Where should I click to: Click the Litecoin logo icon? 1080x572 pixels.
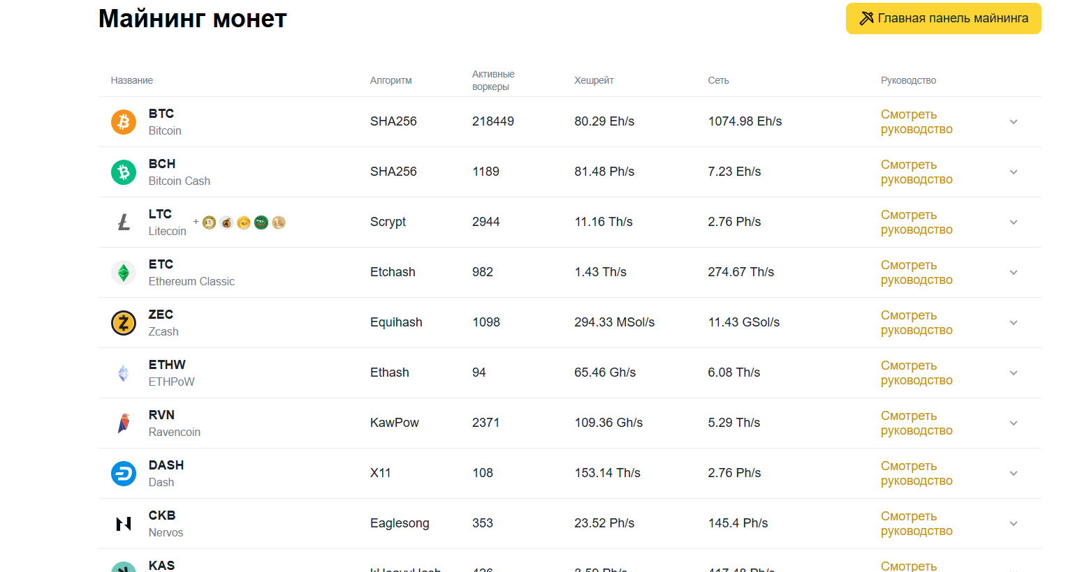(124, 223)
